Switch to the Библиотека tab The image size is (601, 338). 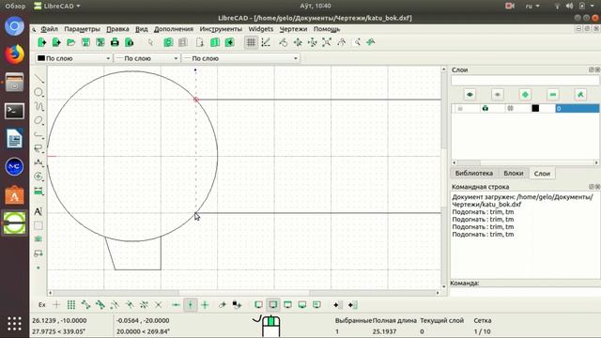point(473,173)
